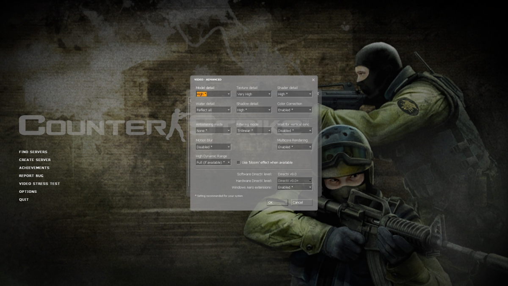
Task: Expand the Motion Blur dropdown
Action: pos(213,147)
